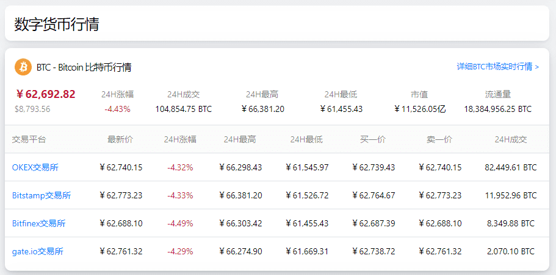Click the table's 24H成交 column header
Image resolution: width=556 pixels, height=275 pixels.
511,139
